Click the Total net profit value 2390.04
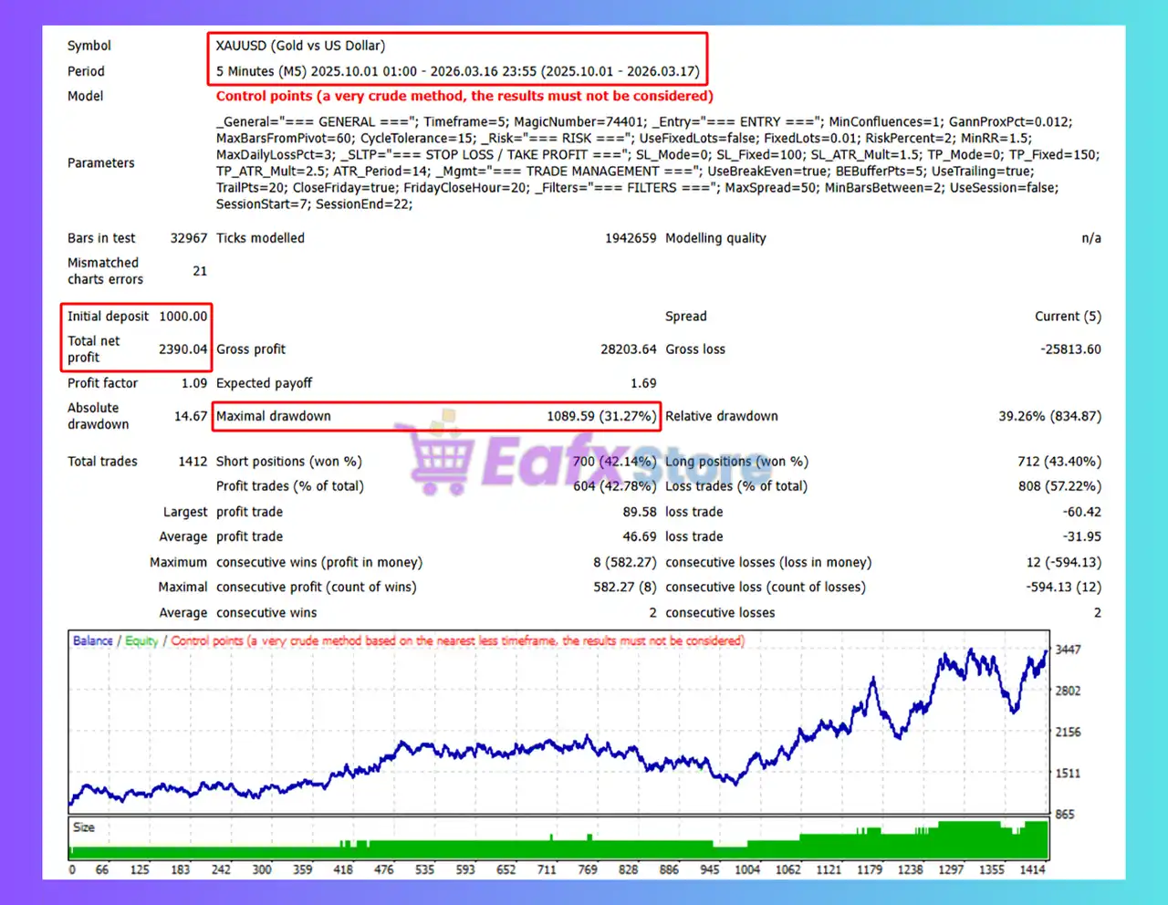This screenshot has height=905, width=1168. click(x=182, y=349)
